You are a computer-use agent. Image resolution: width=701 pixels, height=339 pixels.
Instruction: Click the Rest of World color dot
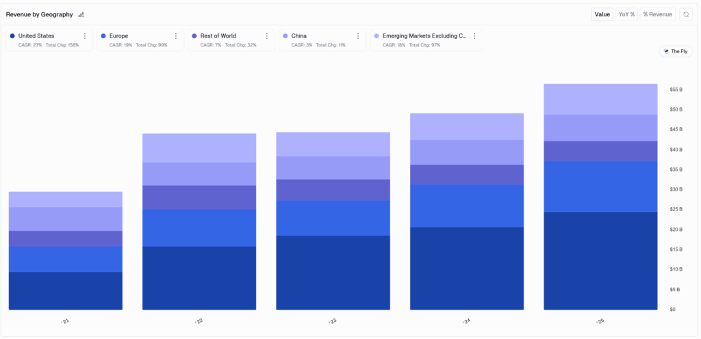click(194, 36)
